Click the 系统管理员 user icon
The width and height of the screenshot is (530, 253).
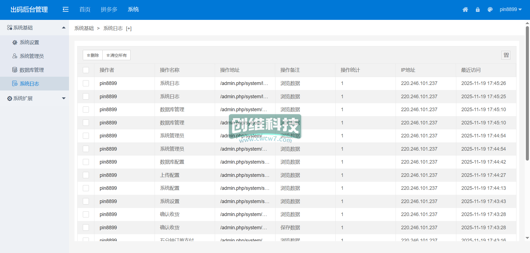15,56
